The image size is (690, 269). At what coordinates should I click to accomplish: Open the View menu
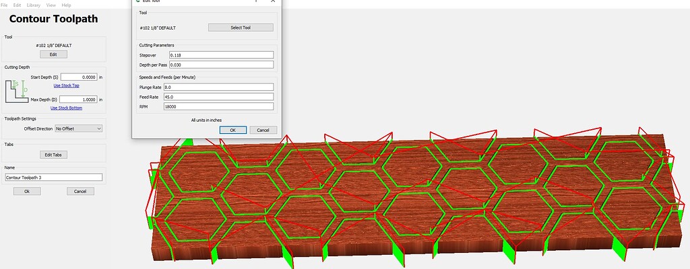pos(51,5)
